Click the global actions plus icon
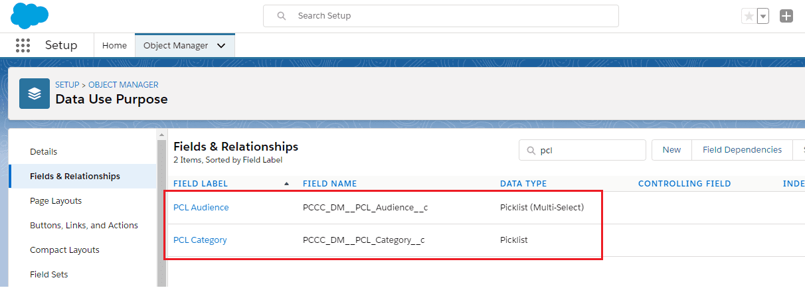The image size is (805, 294). (x=786, y=16)
